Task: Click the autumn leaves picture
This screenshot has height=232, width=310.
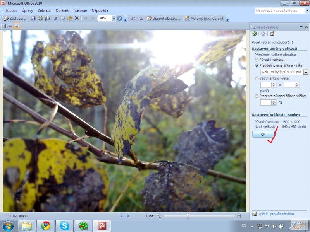Action: [124, 121]
